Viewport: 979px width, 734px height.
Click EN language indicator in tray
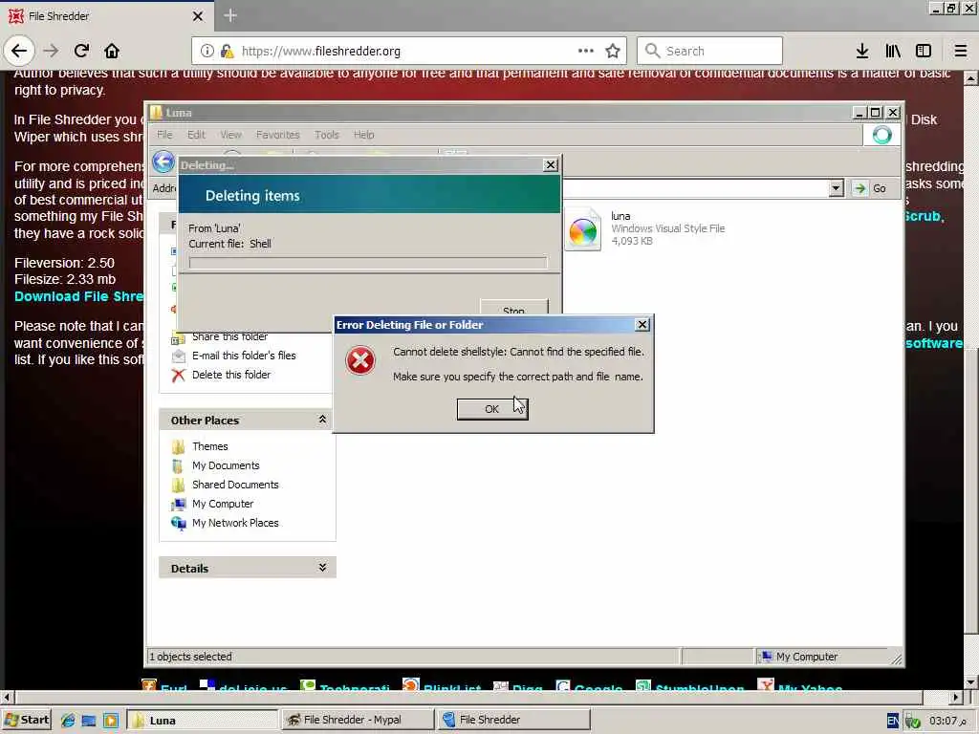[x=893, y=721]
